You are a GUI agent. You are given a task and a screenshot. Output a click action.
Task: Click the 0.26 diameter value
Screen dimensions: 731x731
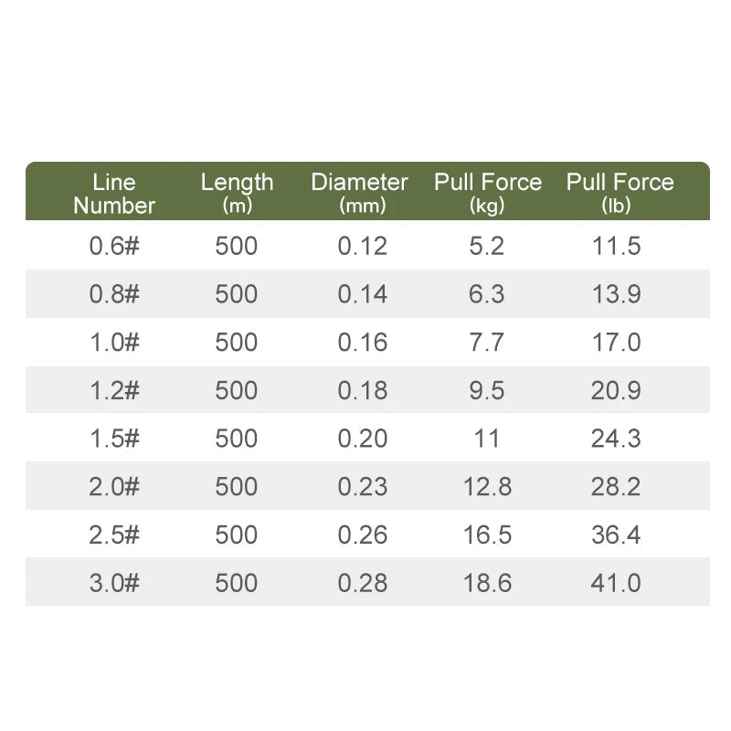(x=363, y=535)
